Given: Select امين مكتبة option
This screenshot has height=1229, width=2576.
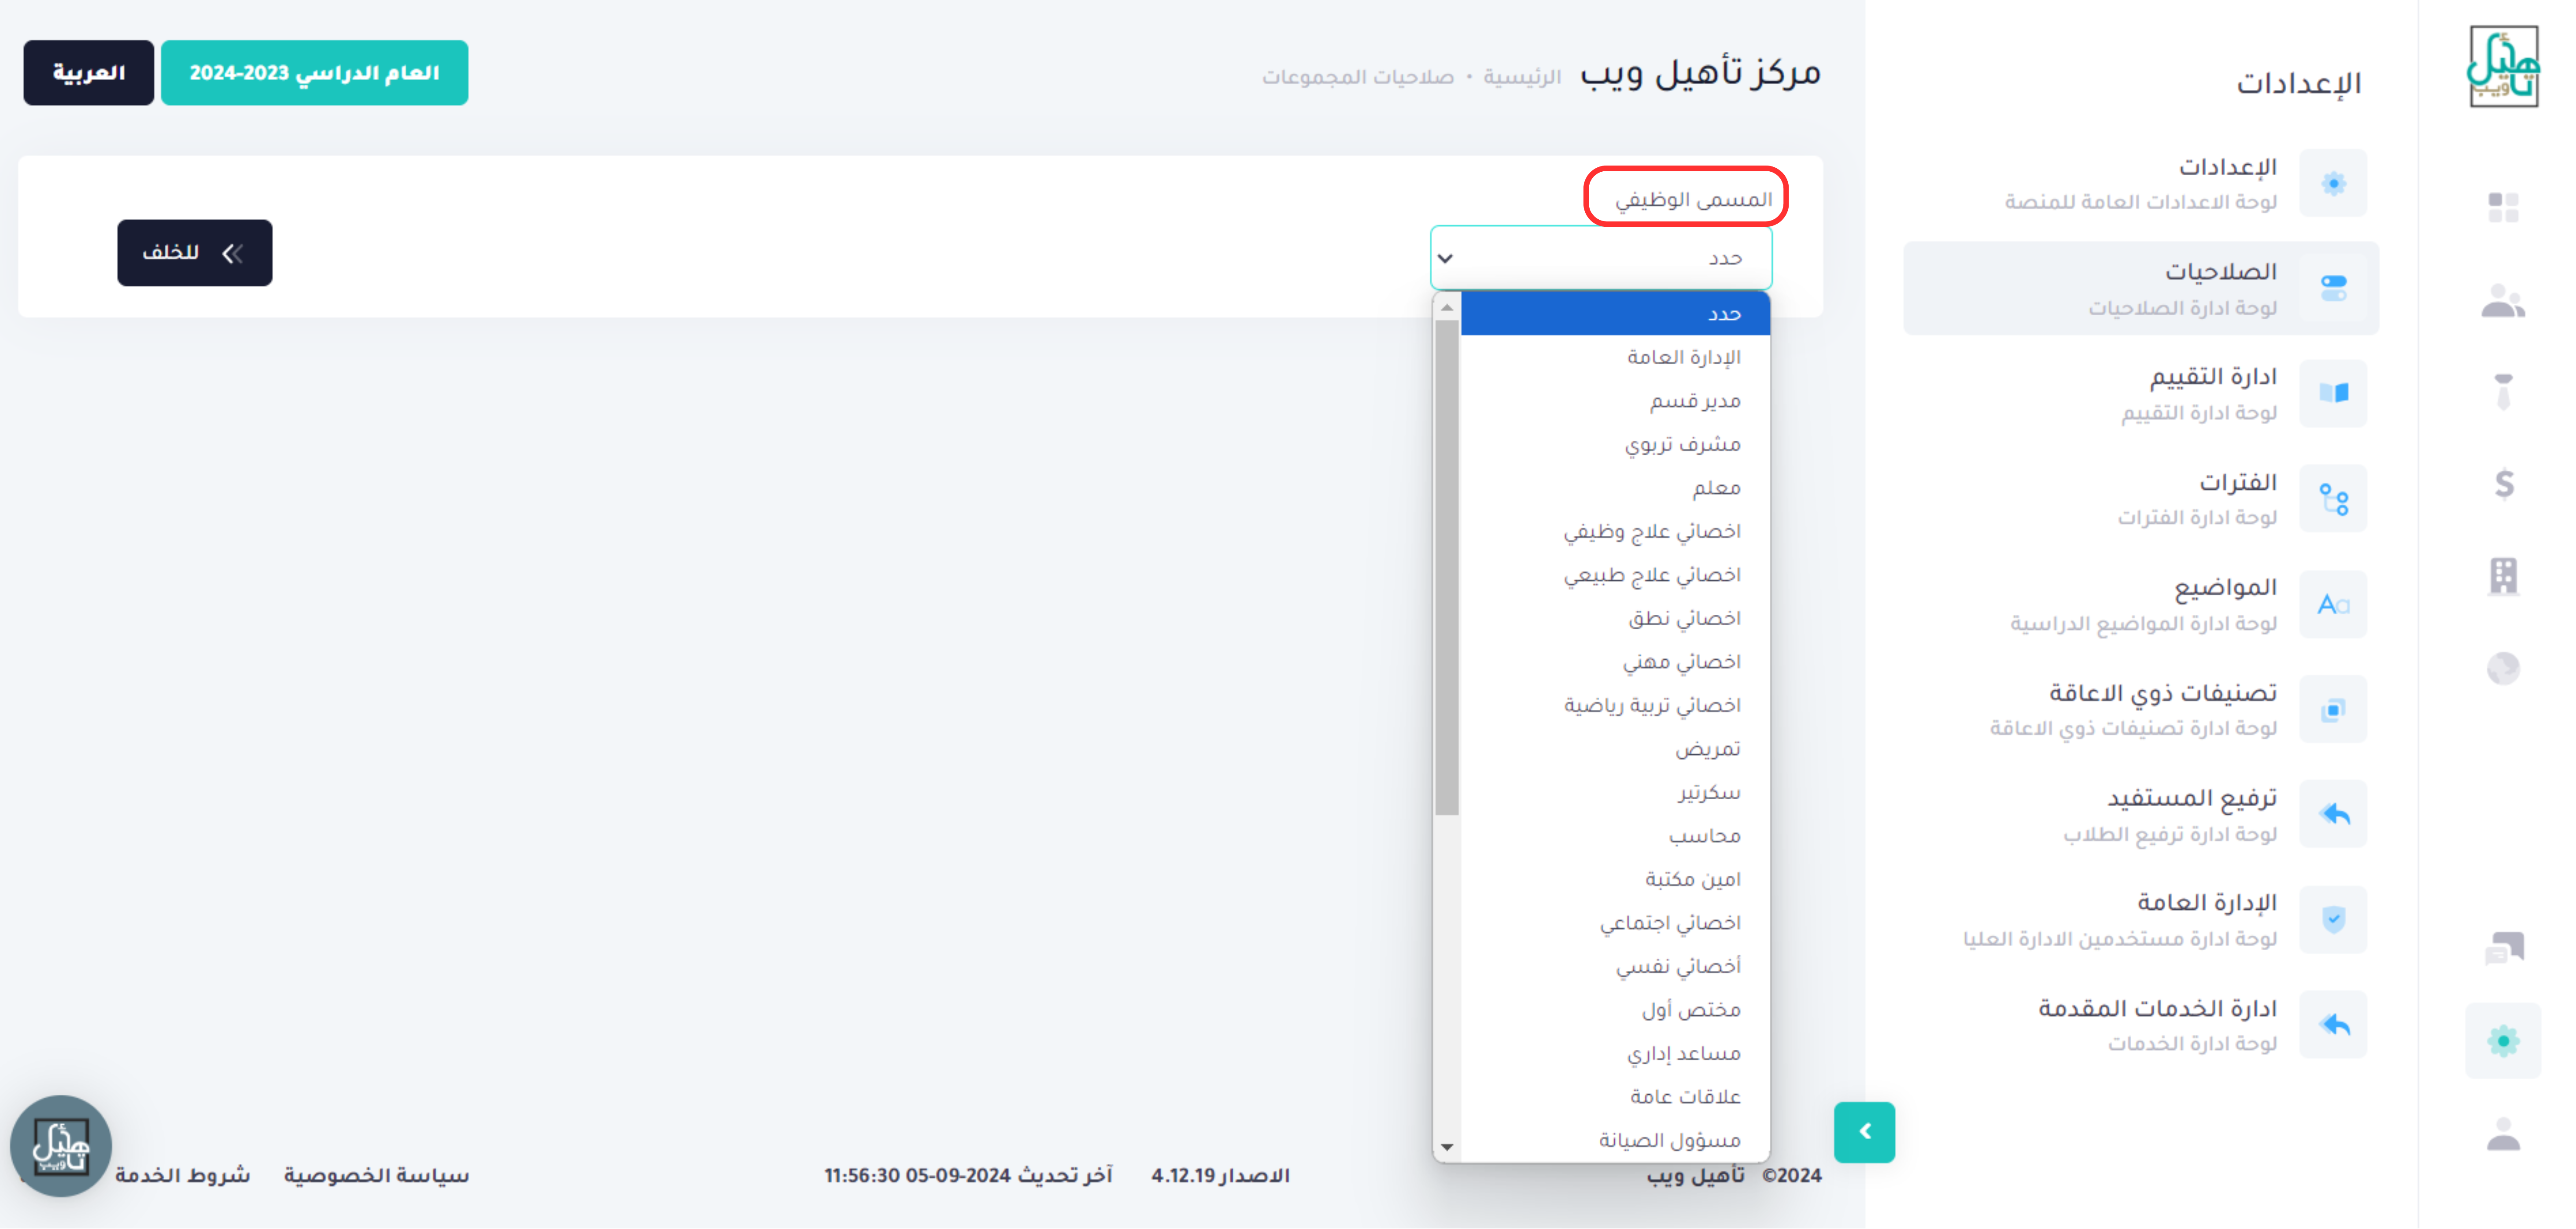Looking at the screenshot, I should [x=1615, y=879].
